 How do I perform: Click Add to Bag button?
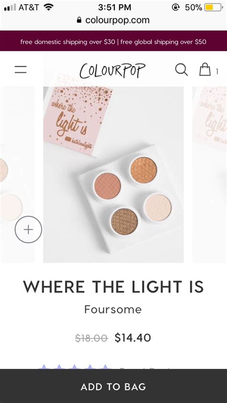coord(113,386)
